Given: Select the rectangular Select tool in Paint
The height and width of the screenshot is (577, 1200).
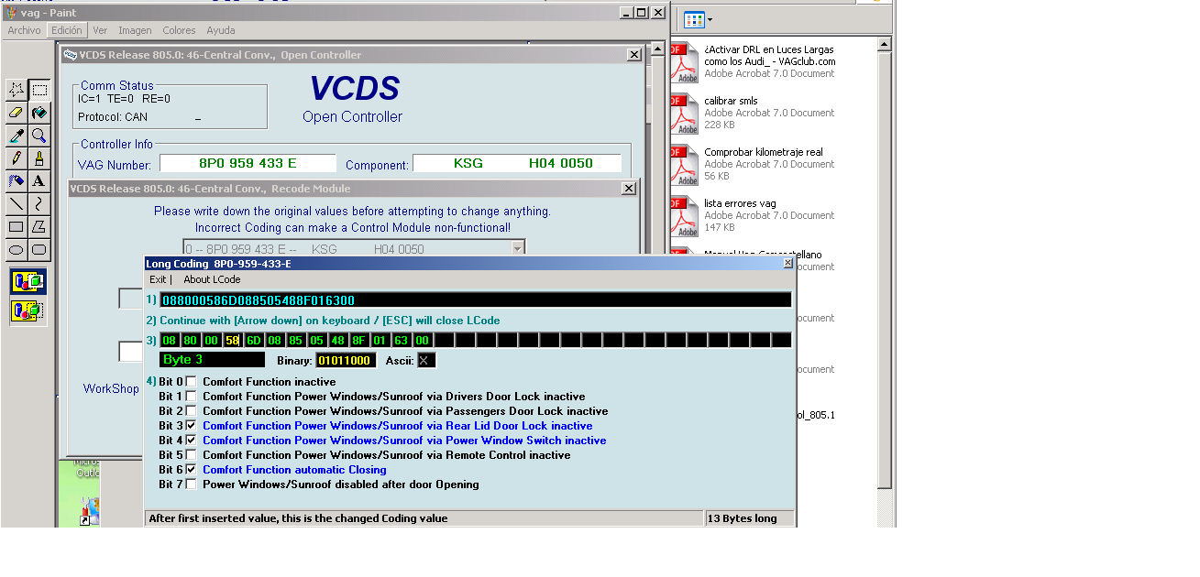Looking at the screenshot, I should click(39, 90).
